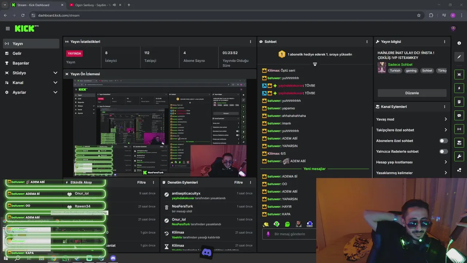Open Discord from the taskbar
467x263 pixels.
coord(113,258)
